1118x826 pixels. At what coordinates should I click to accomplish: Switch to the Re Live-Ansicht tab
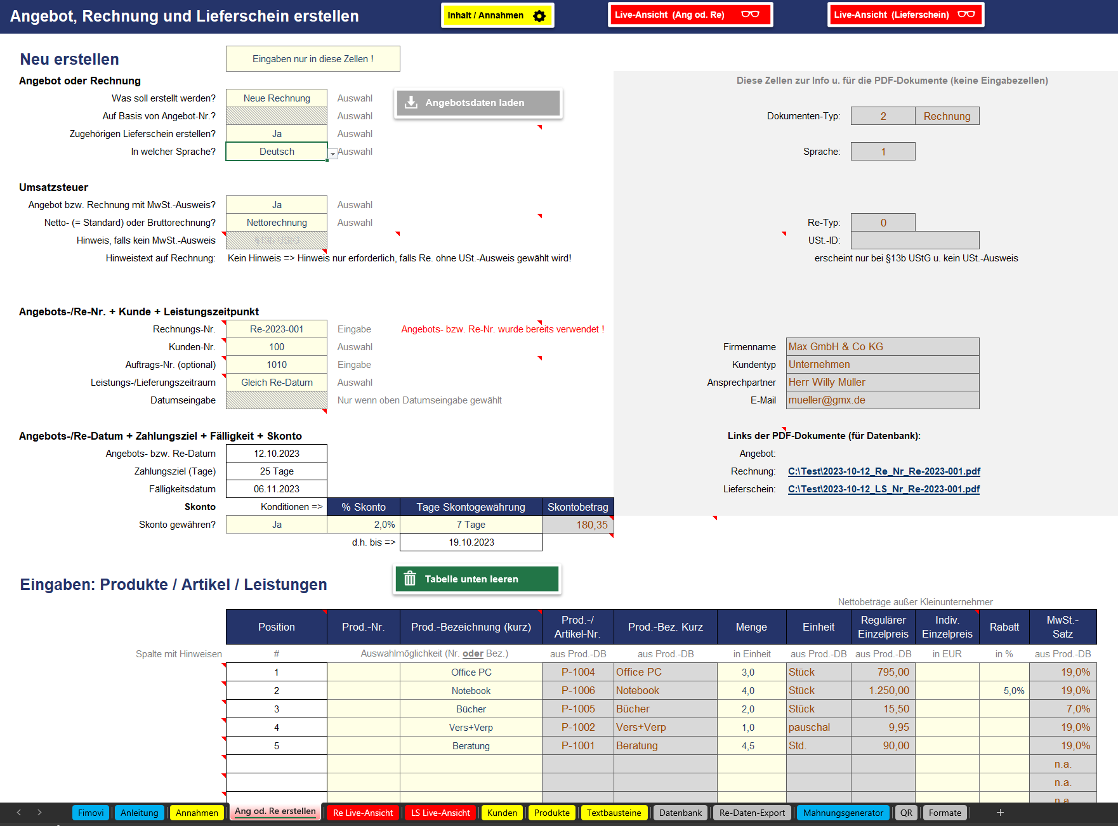tap(363, 813)
